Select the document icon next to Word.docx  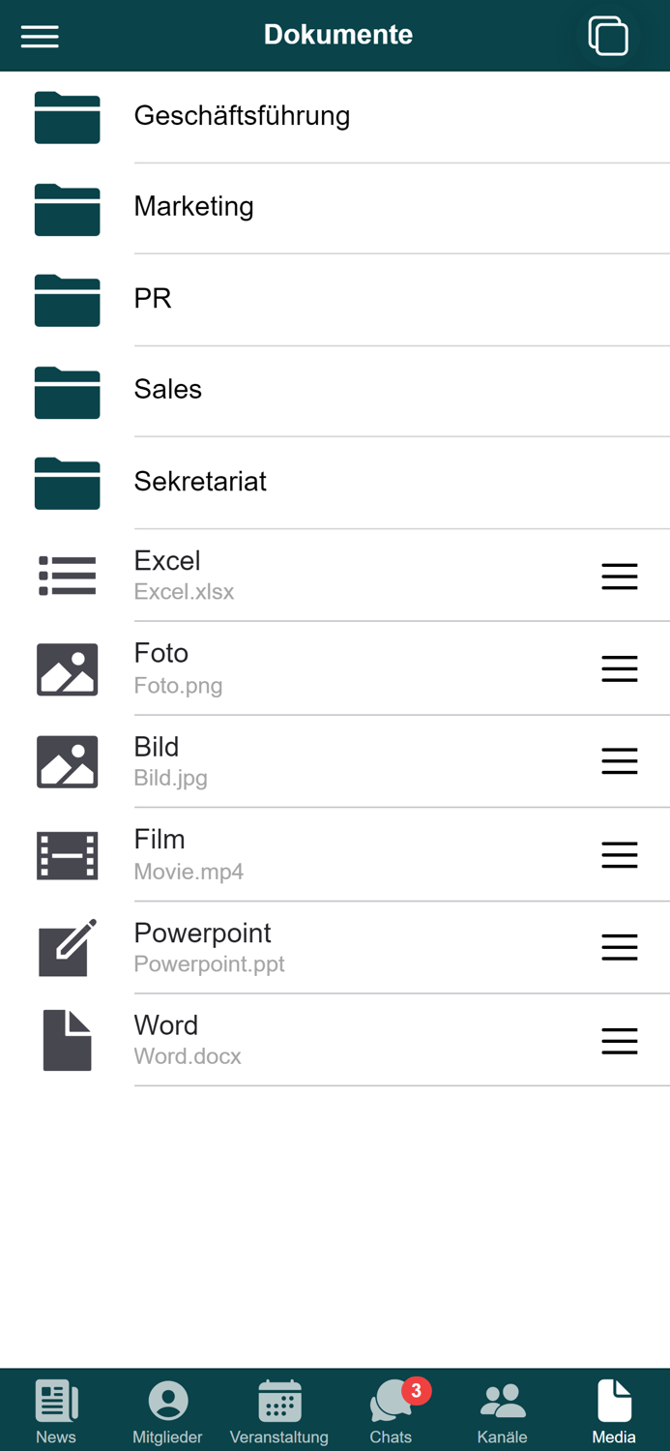(x=67, y=1040)
